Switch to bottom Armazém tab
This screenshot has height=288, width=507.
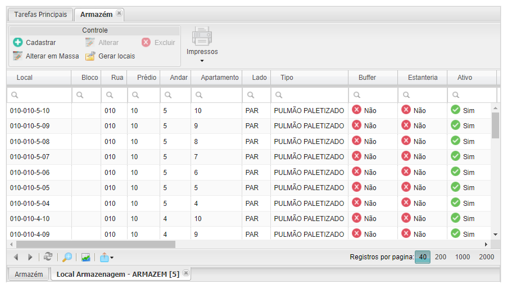tap(29, 274)
